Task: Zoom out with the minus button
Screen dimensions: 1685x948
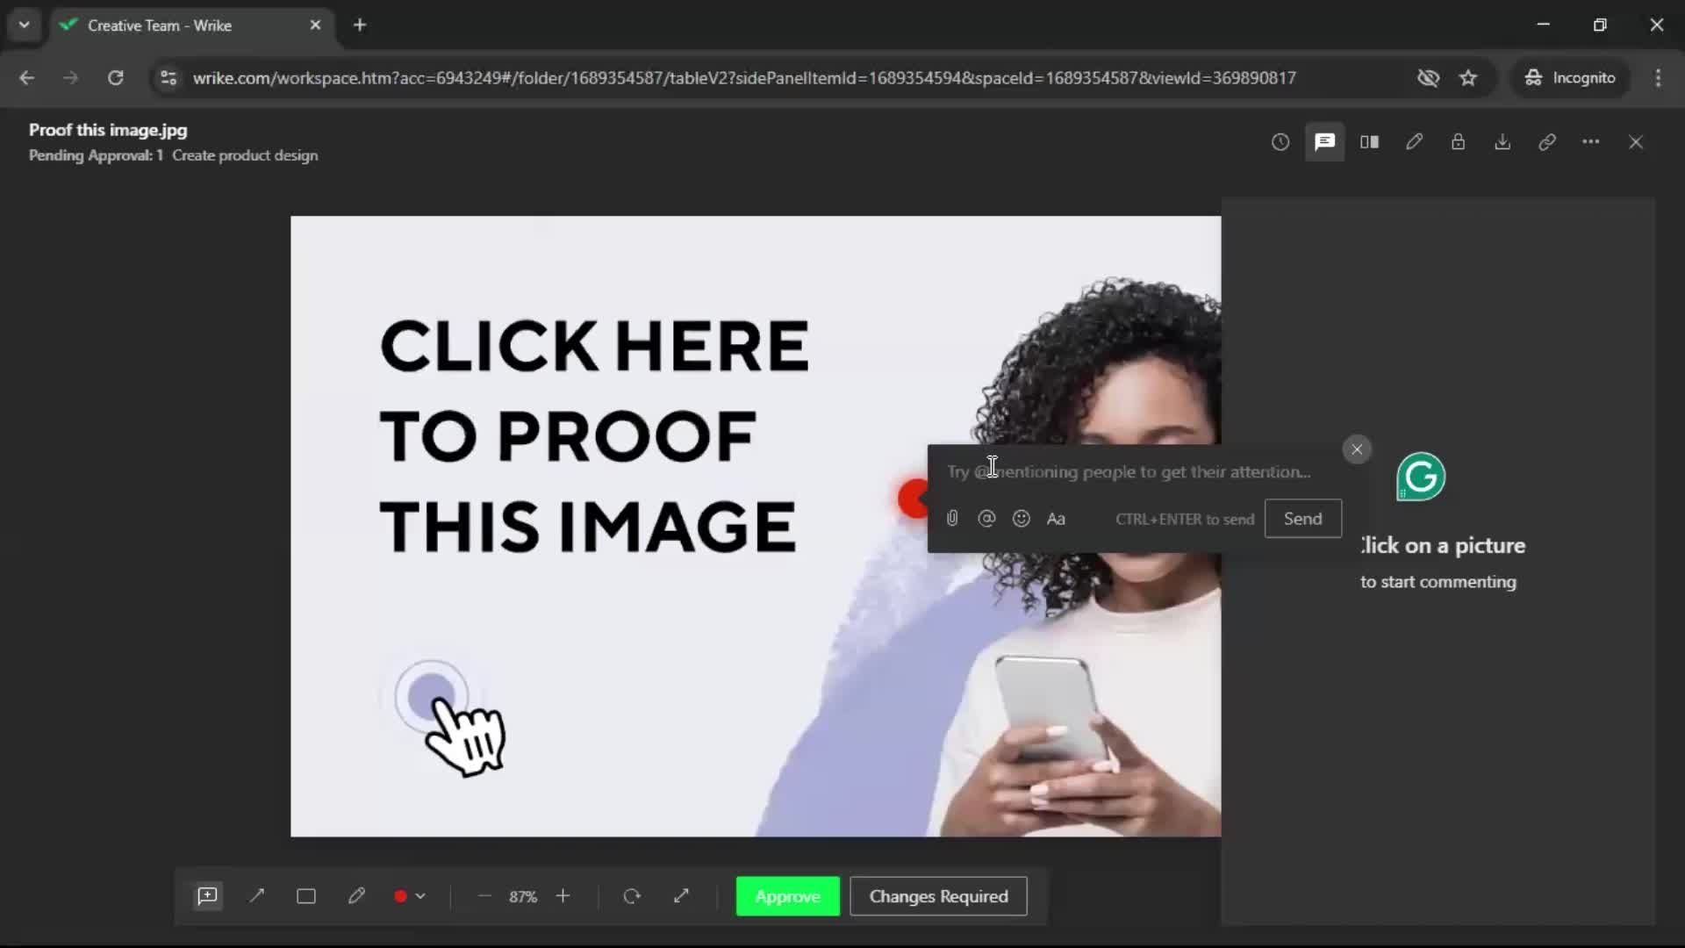Action: coord(484,896)
